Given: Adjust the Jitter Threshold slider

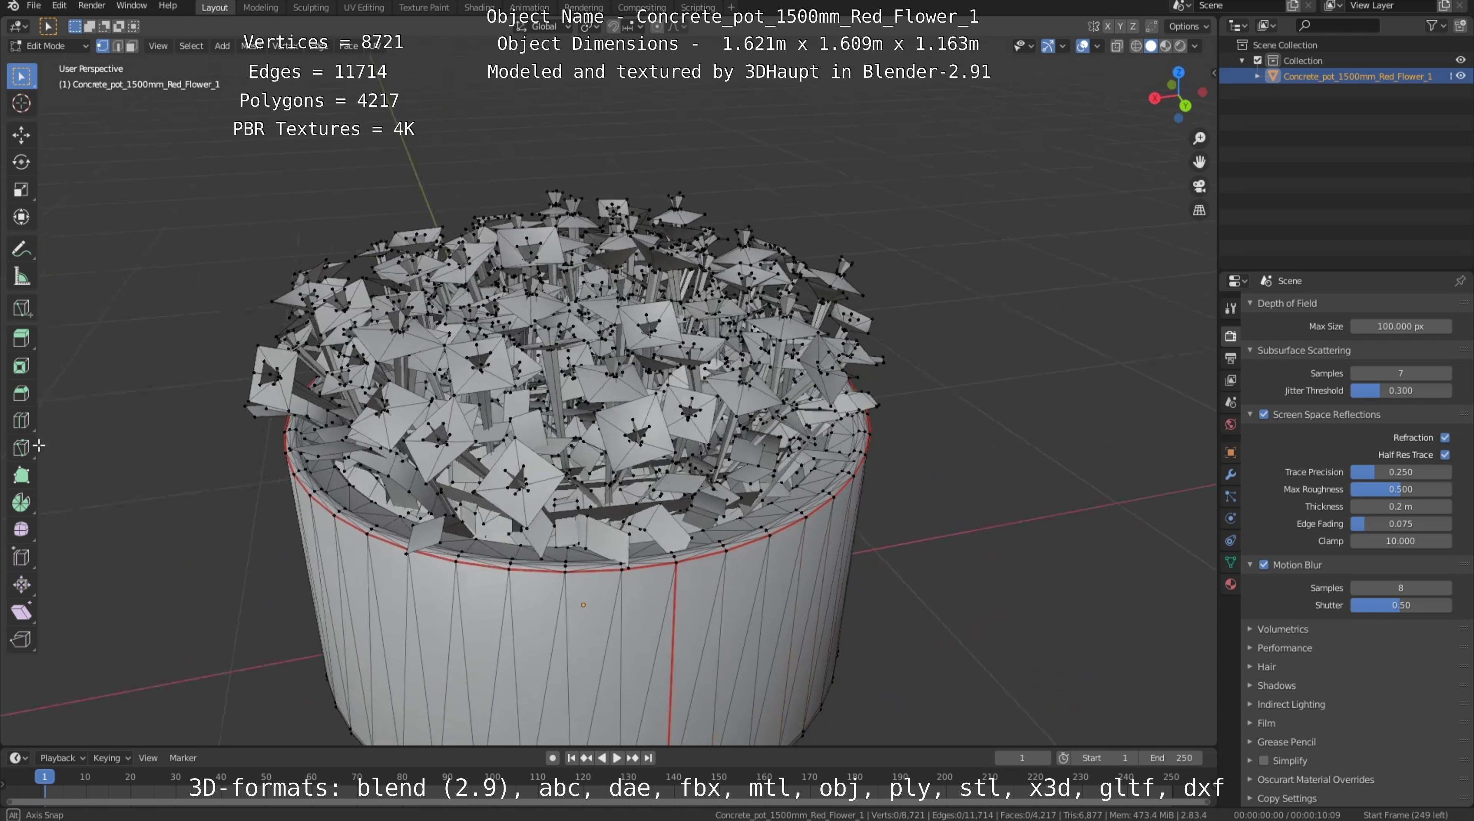Looking at the screenshot, I should [1401, 391].
